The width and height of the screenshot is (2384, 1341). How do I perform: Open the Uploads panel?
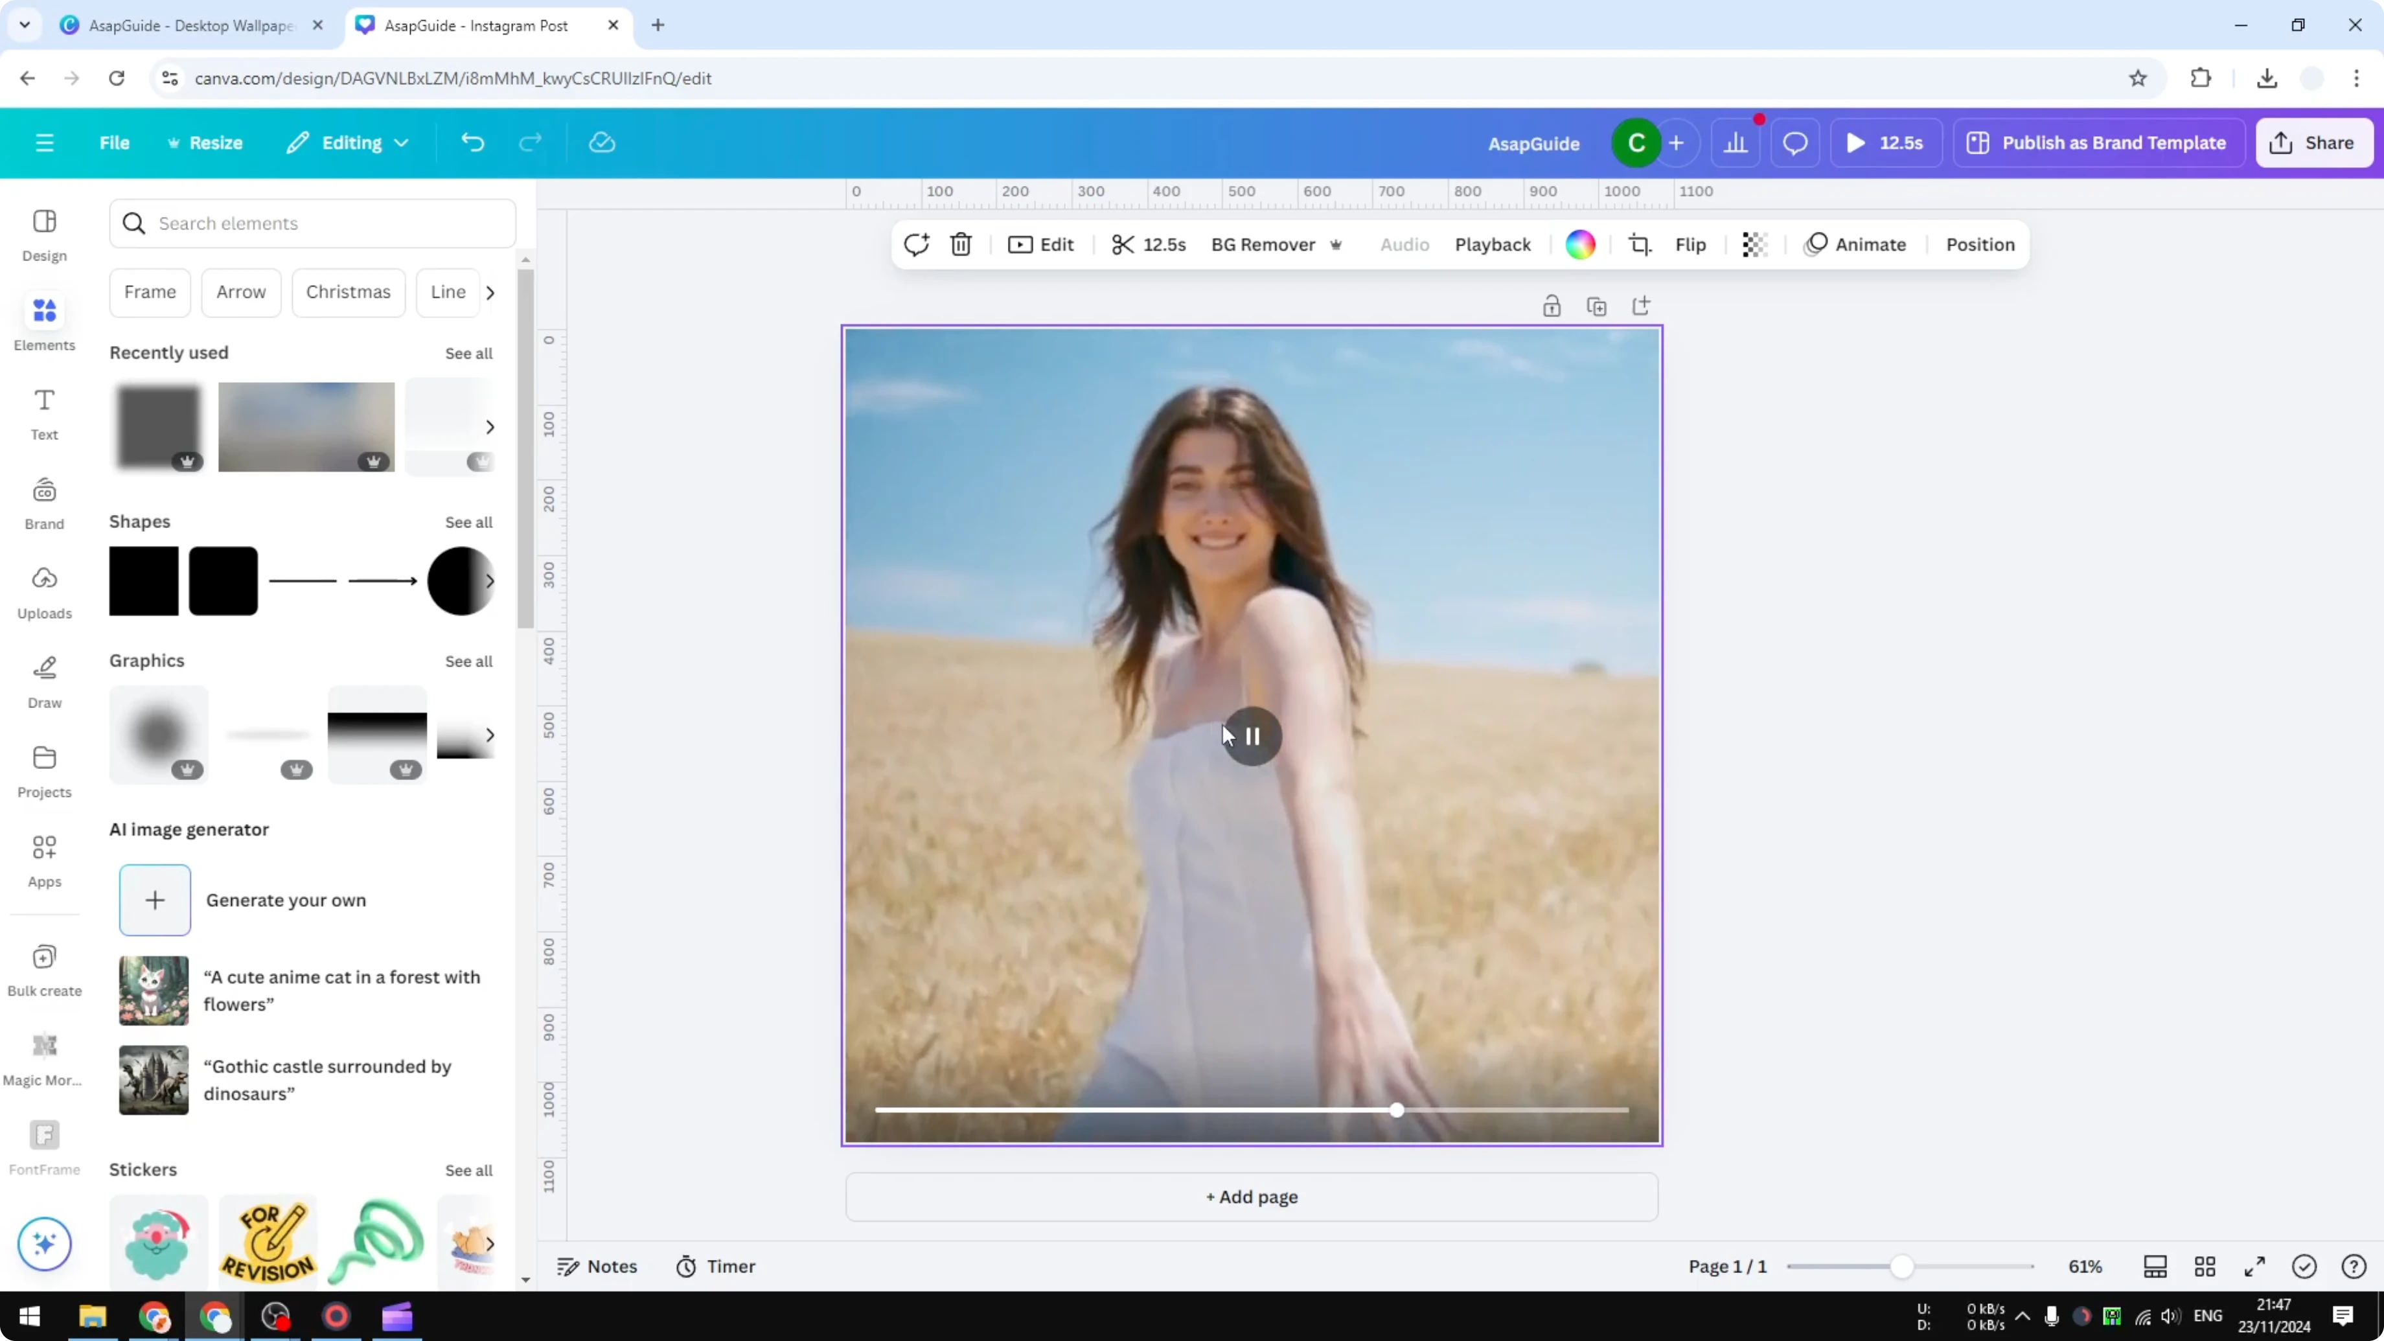point(43,592)
